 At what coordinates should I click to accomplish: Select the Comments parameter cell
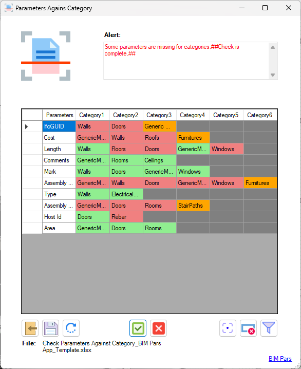(59, 160)
